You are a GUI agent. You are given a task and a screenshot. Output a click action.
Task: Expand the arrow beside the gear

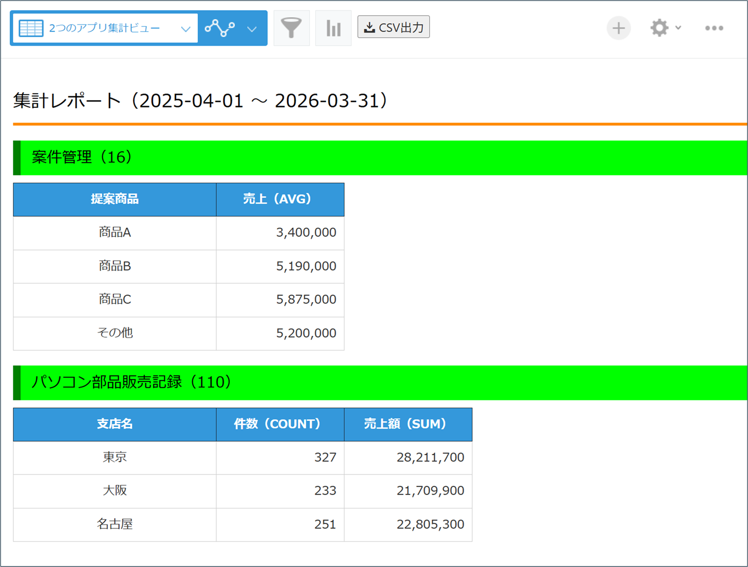[x=678, y=28]
